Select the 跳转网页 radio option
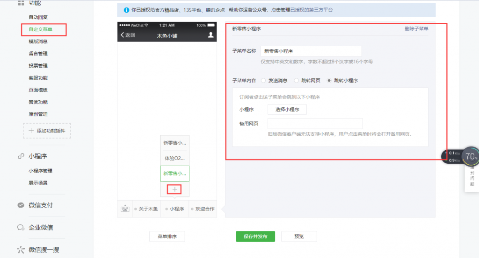 (296, 80)
